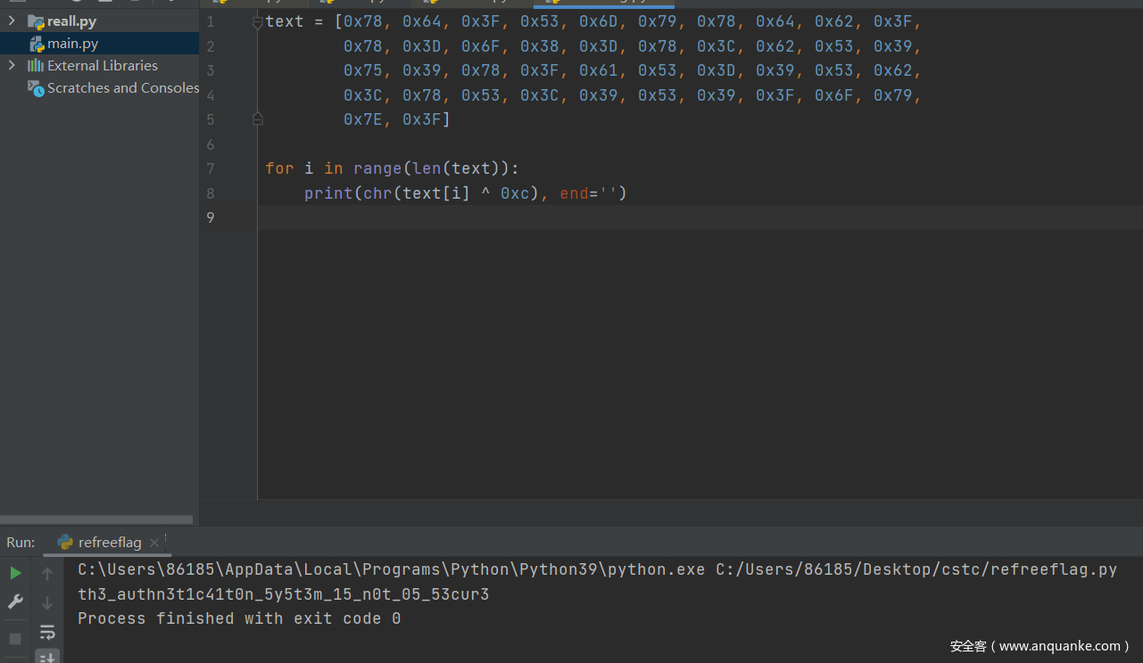
Task: Select main.py in the project tree
Action: tap(72, 44)
